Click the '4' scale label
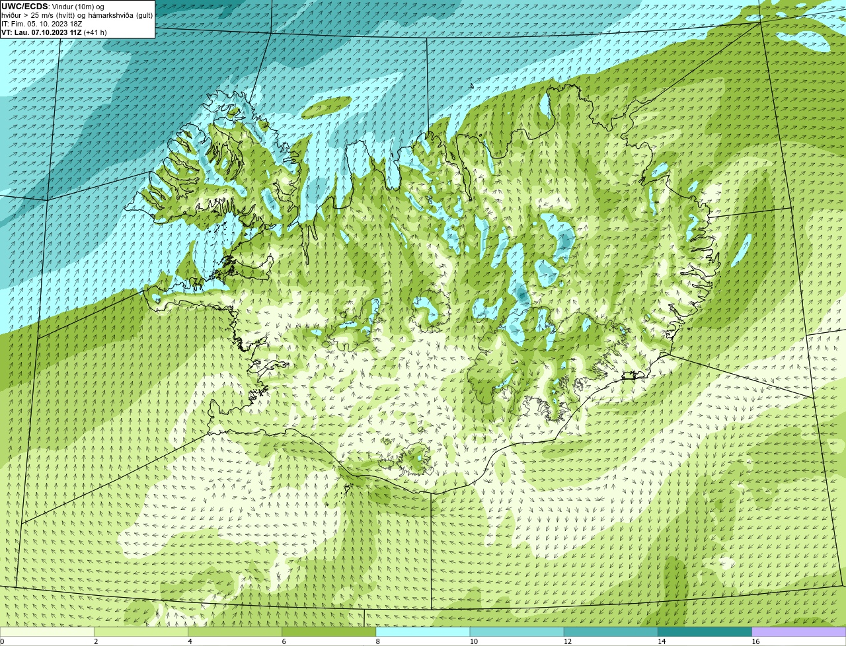The image size is (846, 646). click(190, 641)
